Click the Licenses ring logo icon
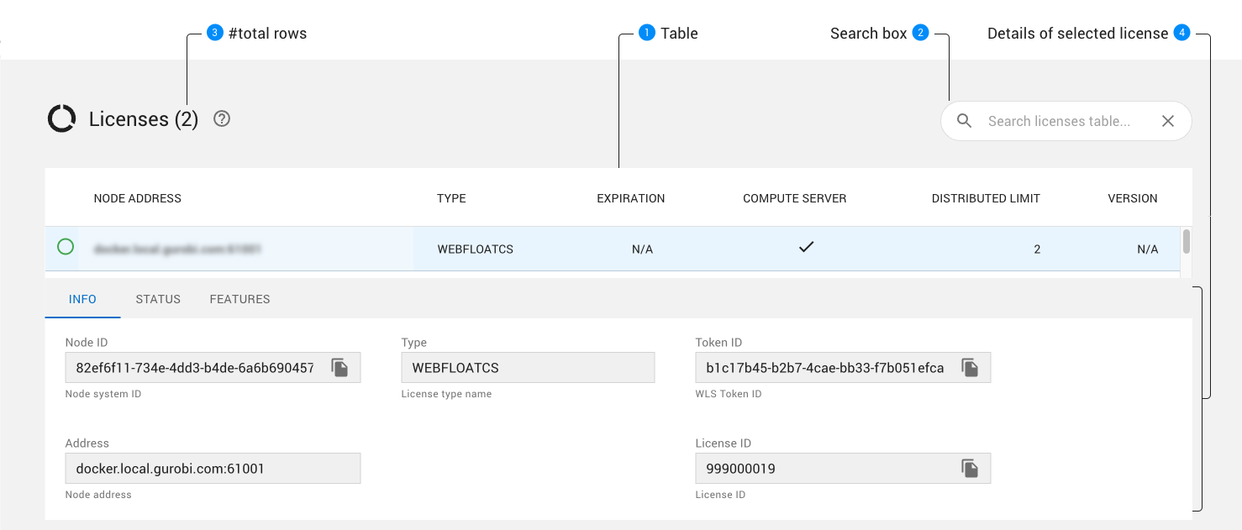The width and height of the screenshot is (1242, 530). pos(62,119)
